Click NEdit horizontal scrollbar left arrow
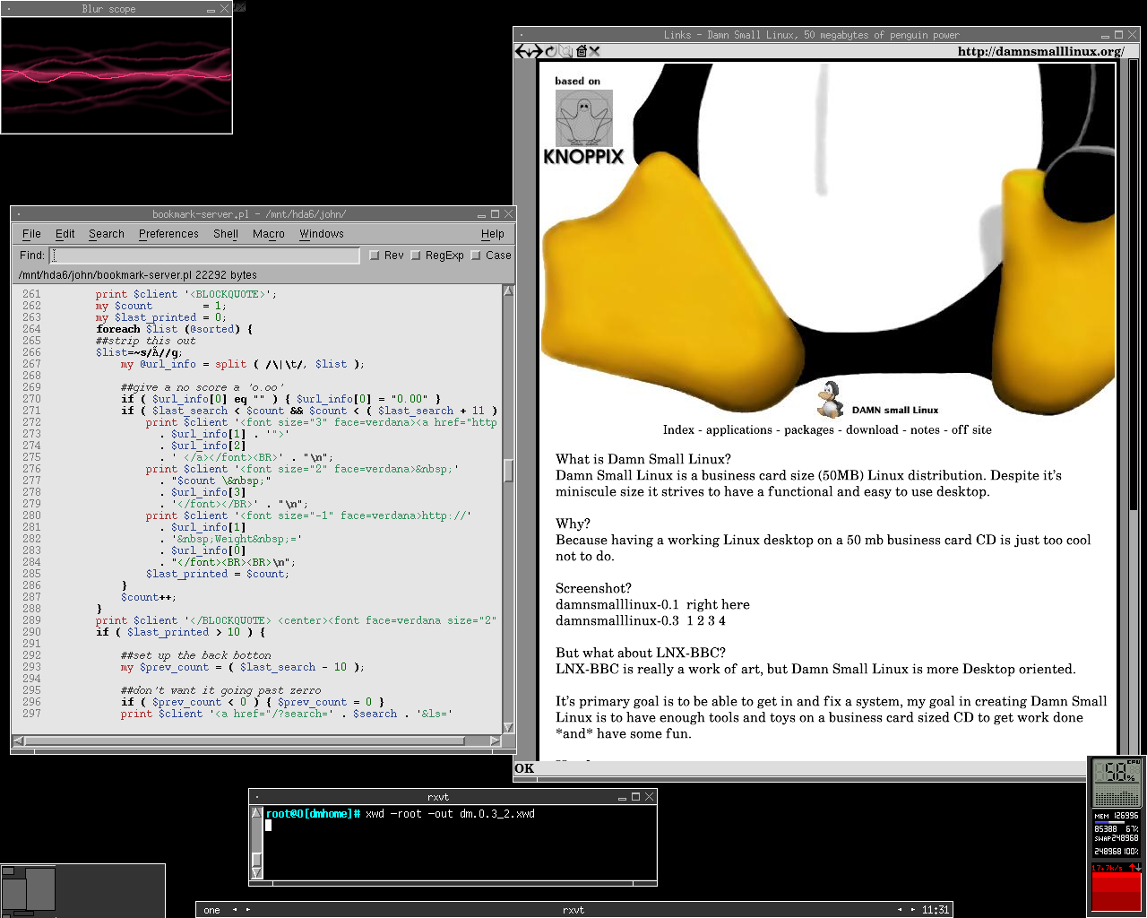The height and width of the screenshot is (918, 1147). coord(18,740)
